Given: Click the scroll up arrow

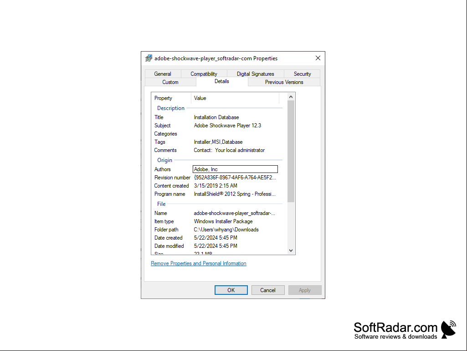Looking at the screenshot, I should [291, 97].
